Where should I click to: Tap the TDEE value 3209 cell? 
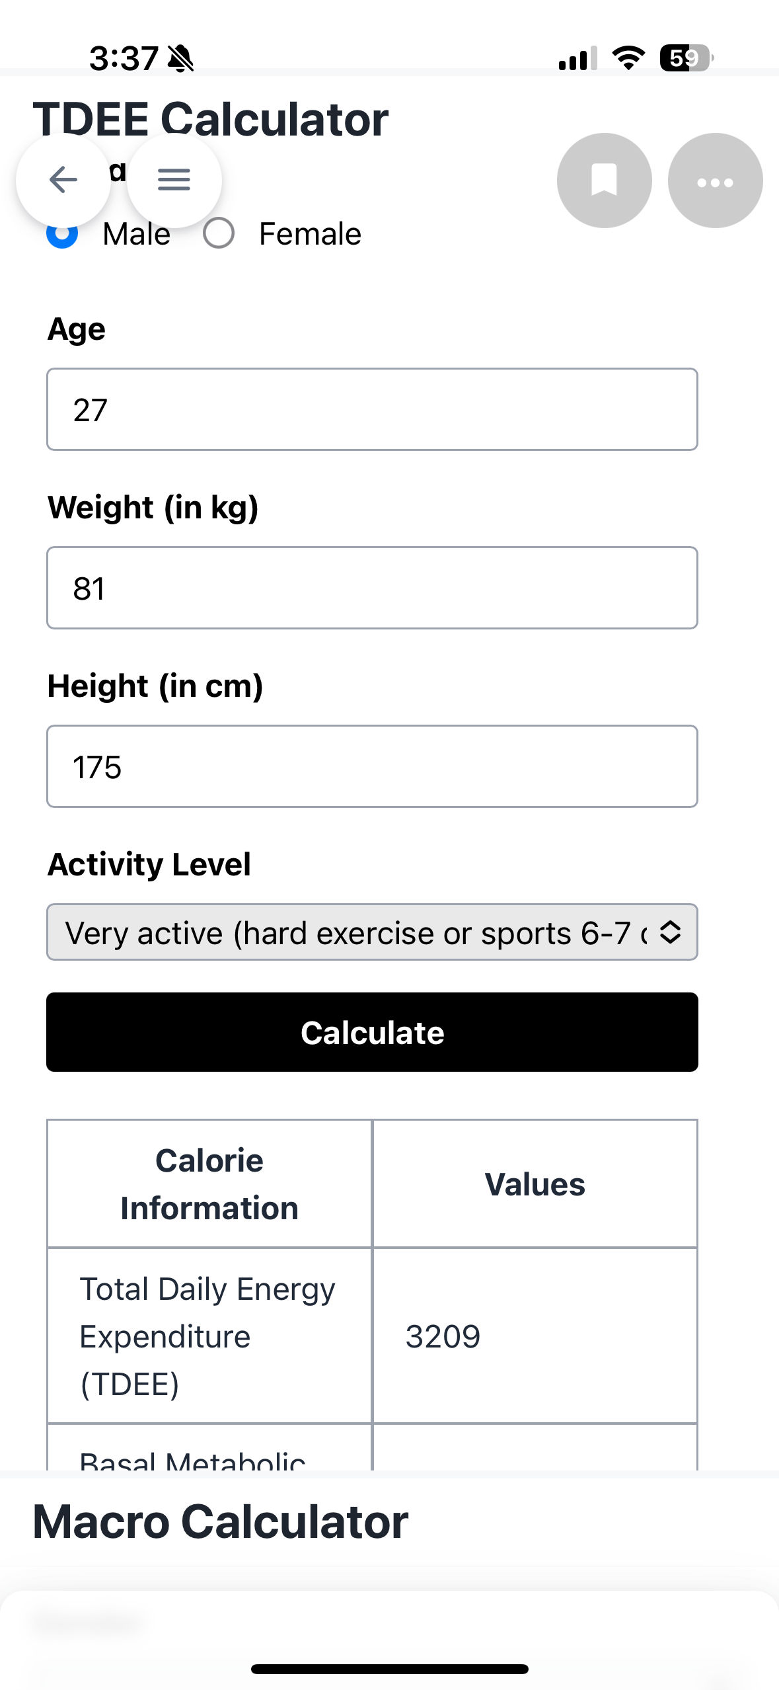pos(535,1336)
